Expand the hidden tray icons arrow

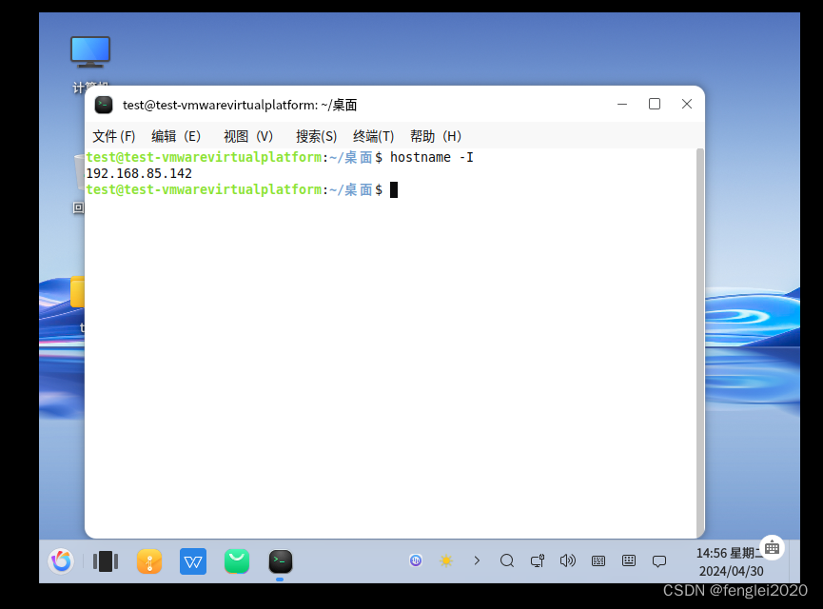tap(477, 561)
